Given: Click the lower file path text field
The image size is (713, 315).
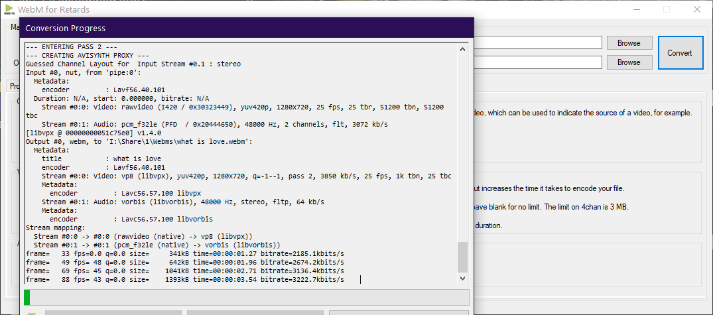Looking at the screenshot, I should click(x=537, y=62).
